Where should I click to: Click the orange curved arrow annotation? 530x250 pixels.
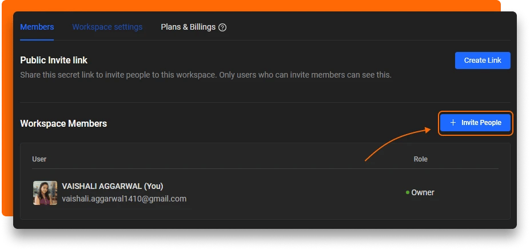(x=394, y=142)
